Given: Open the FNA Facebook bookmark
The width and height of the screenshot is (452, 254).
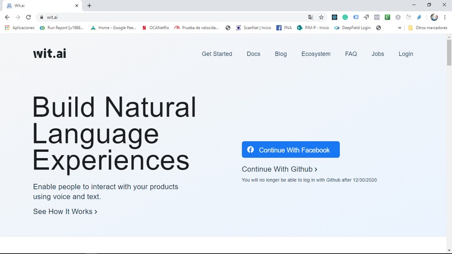Looking at the screenshot, I should click(x=284, y=27).
